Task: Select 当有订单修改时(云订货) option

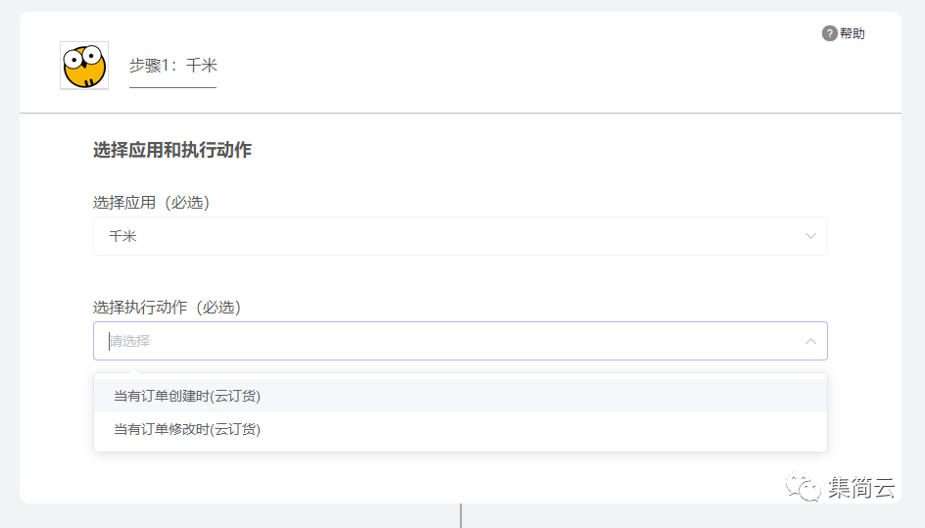Action: coord(461,429)
